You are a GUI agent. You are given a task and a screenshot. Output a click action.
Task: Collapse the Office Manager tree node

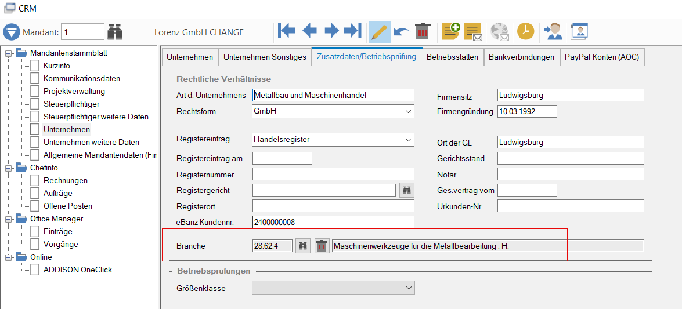[x=8, y=219]
